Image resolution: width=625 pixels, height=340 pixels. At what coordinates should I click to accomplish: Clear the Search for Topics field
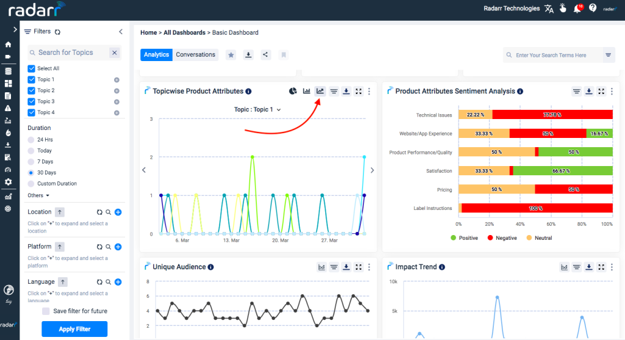114,52
